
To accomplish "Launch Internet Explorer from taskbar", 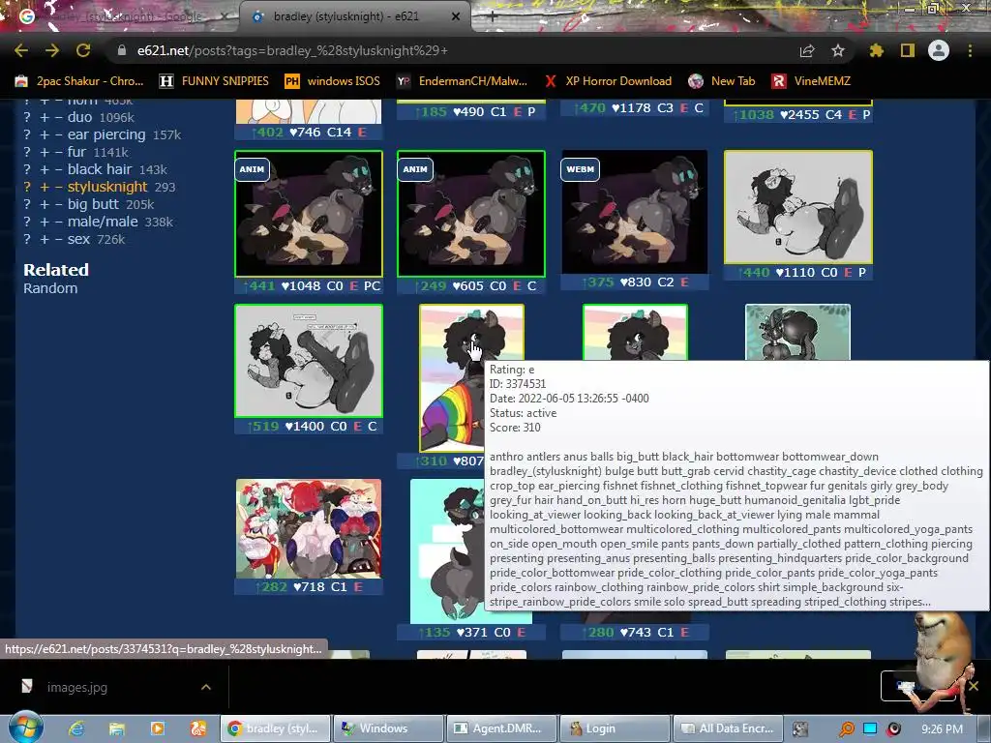I will [76, 728].
